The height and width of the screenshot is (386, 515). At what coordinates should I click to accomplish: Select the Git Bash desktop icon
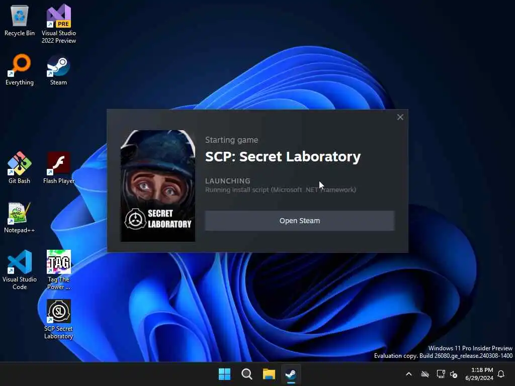coord(20,168)
